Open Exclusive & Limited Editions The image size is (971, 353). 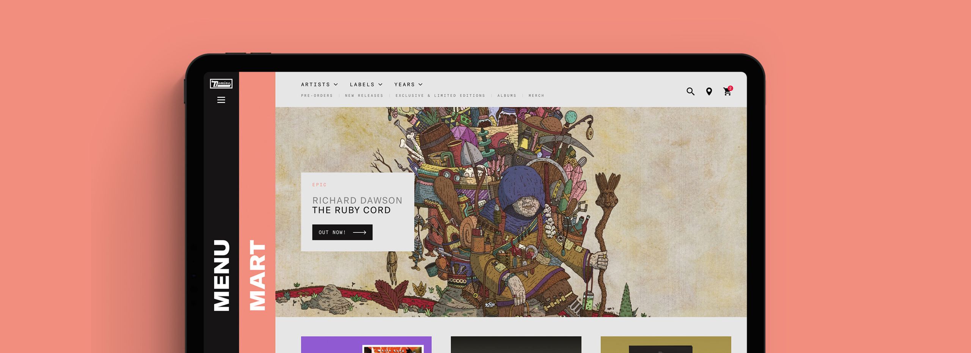click(440, 96)
